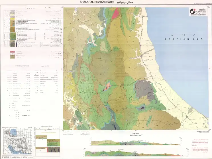The height and width of the screenshot is (159, 212).
Task: Pick the red granite legend swatch
Action: 13,52
